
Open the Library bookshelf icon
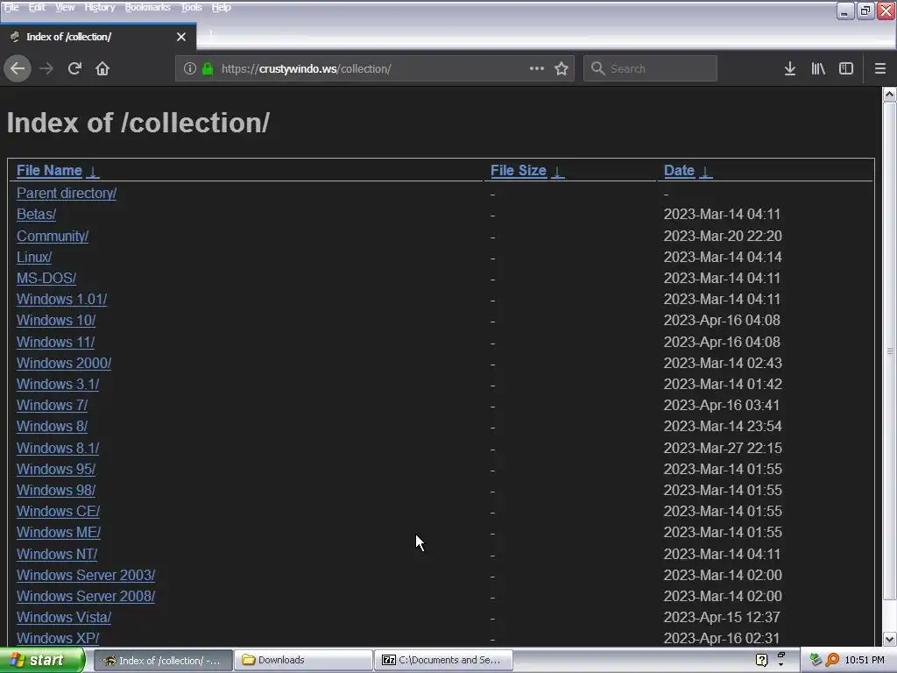tap(818, 68)
